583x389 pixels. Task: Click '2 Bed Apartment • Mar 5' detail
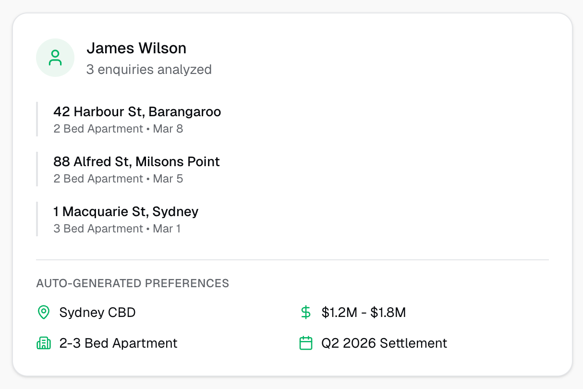click(118, 179)
